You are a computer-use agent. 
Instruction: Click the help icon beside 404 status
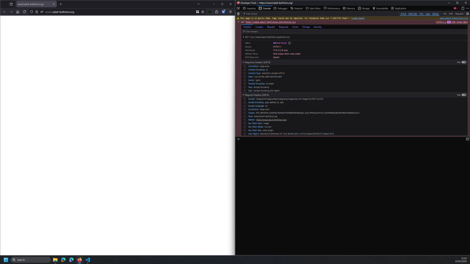pos(290,43)
